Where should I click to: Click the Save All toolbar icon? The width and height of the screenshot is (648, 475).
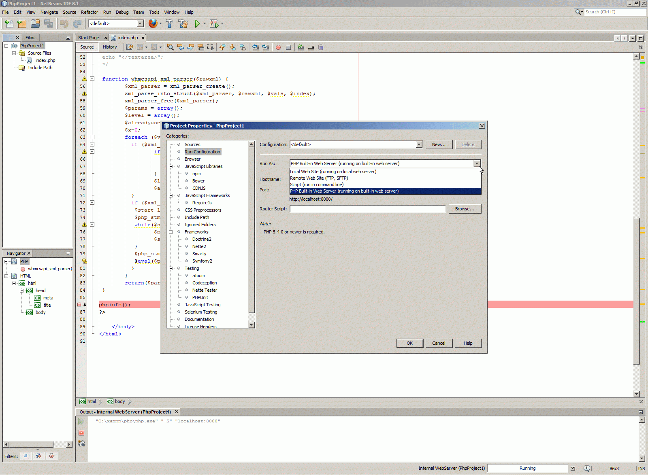[x=49, y=24]
